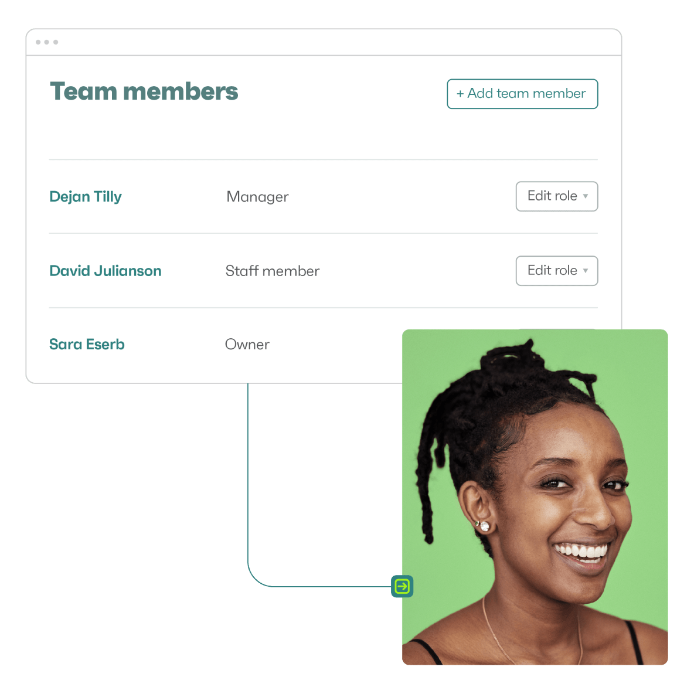Open Dejan Tilly's profile name link
The width and height of the screenshot is (694, 694).
point(86,196)
